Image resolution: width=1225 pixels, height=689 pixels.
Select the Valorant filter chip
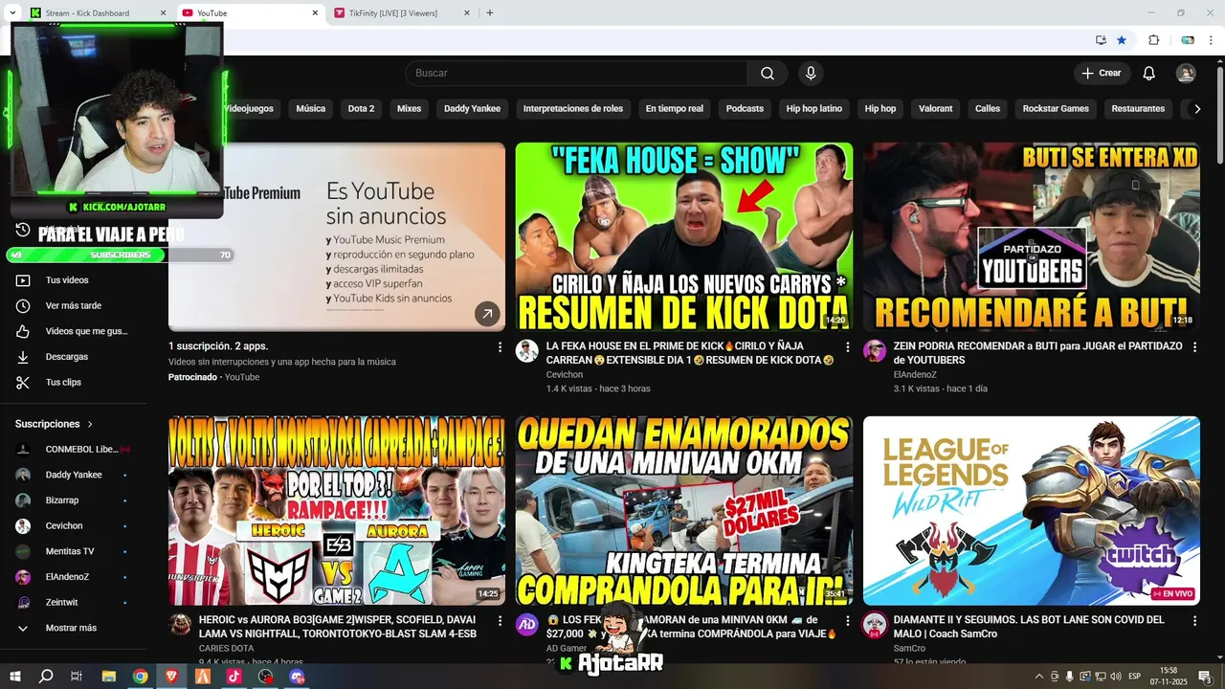click(935, 109)
